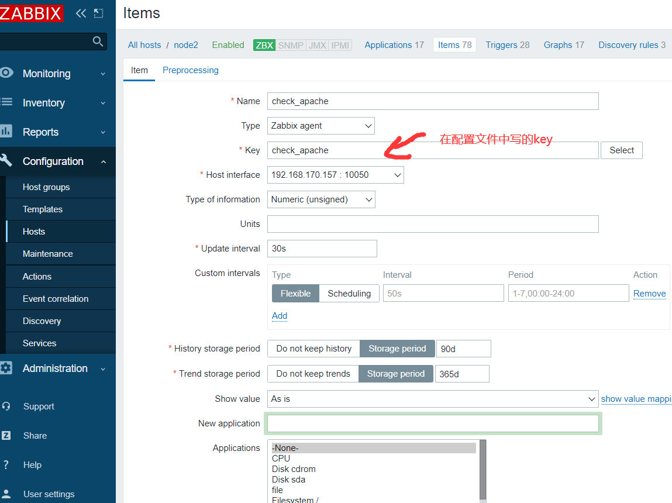Click the SNMP availability badge
The width and height of the screenshot is (672, 503).
click(x=291, y=45)
